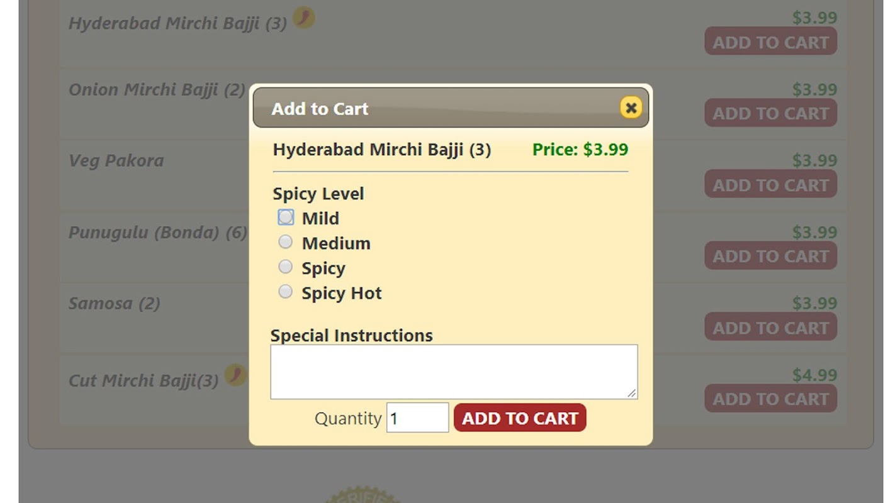Add Cut Mirchi Bajji to cart
Screen dimensions: 895x503
[x=770, y=399]
